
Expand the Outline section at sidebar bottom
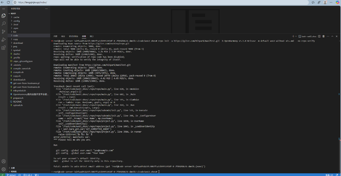pyautogui.click(x=29, y=168)
